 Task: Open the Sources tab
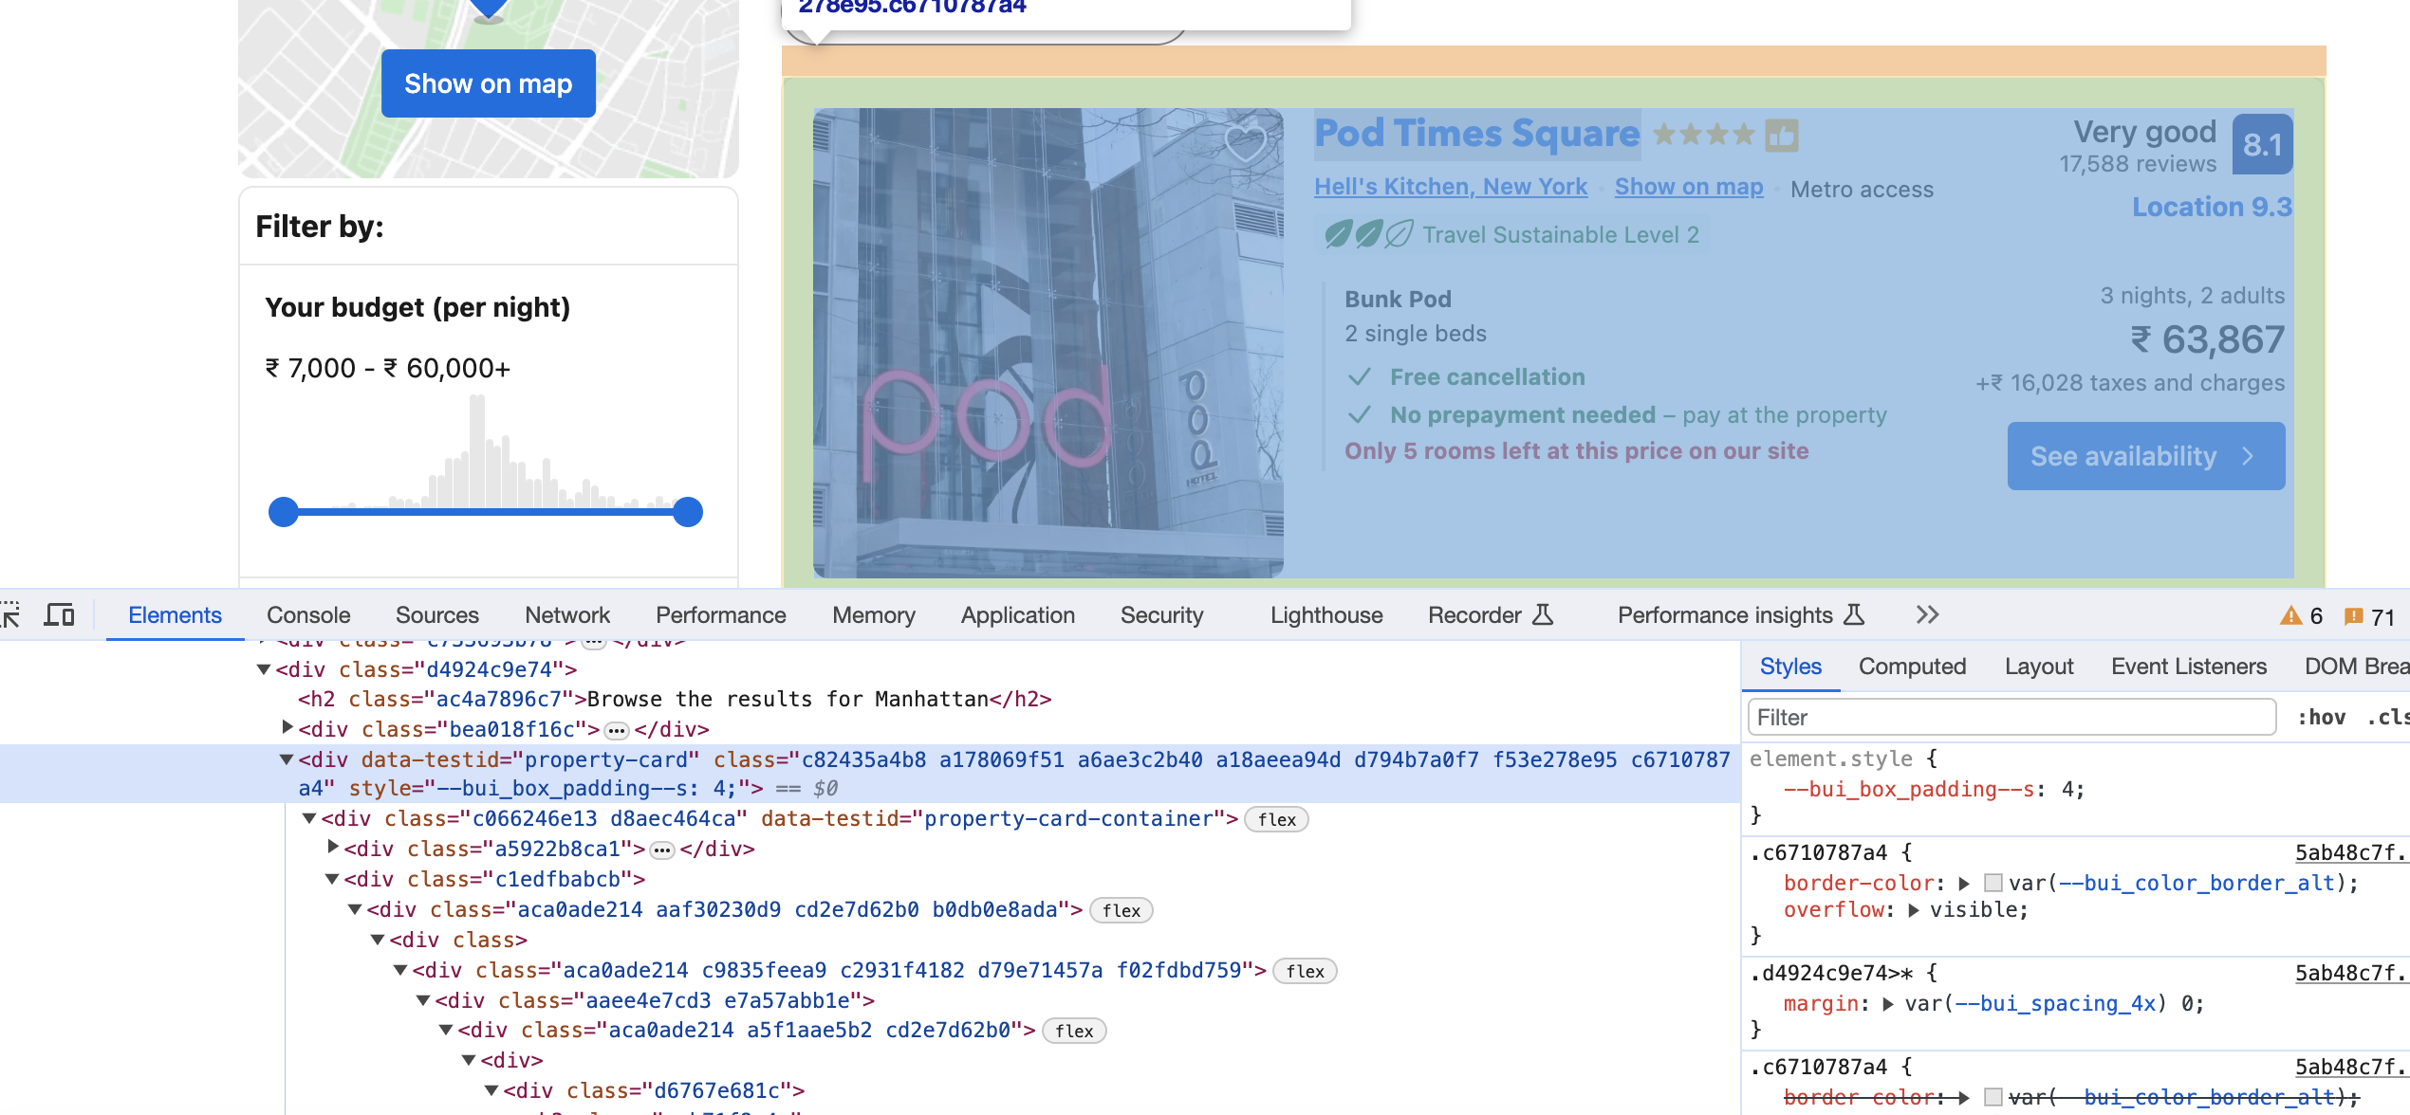click(x=437, y=615)
